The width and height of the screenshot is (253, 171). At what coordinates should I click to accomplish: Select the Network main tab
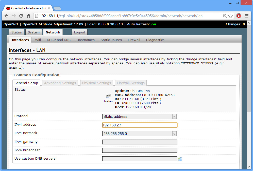pos(53,32)
